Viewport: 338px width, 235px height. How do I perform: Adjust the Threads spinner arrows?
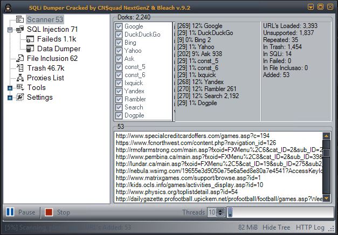220,212
